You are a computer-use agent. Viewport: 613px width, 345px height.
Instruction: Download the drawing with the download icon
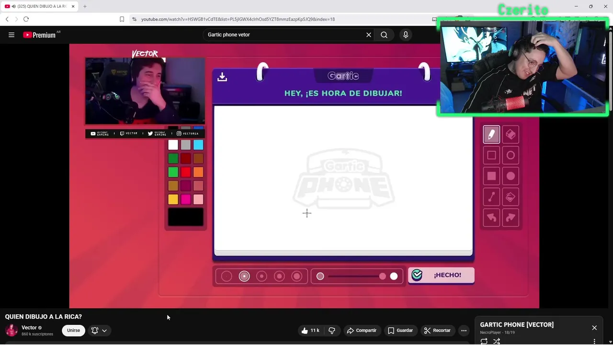pos(222,77)
